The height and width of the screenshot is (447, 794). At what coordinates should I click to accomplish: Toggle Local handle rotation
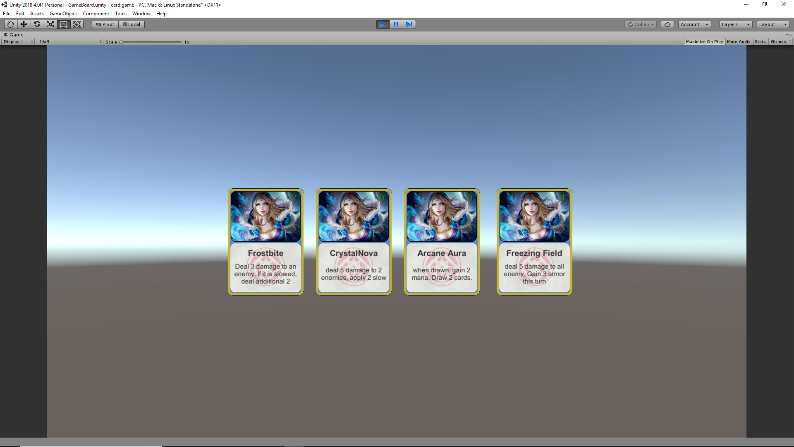tap(132, 24)
